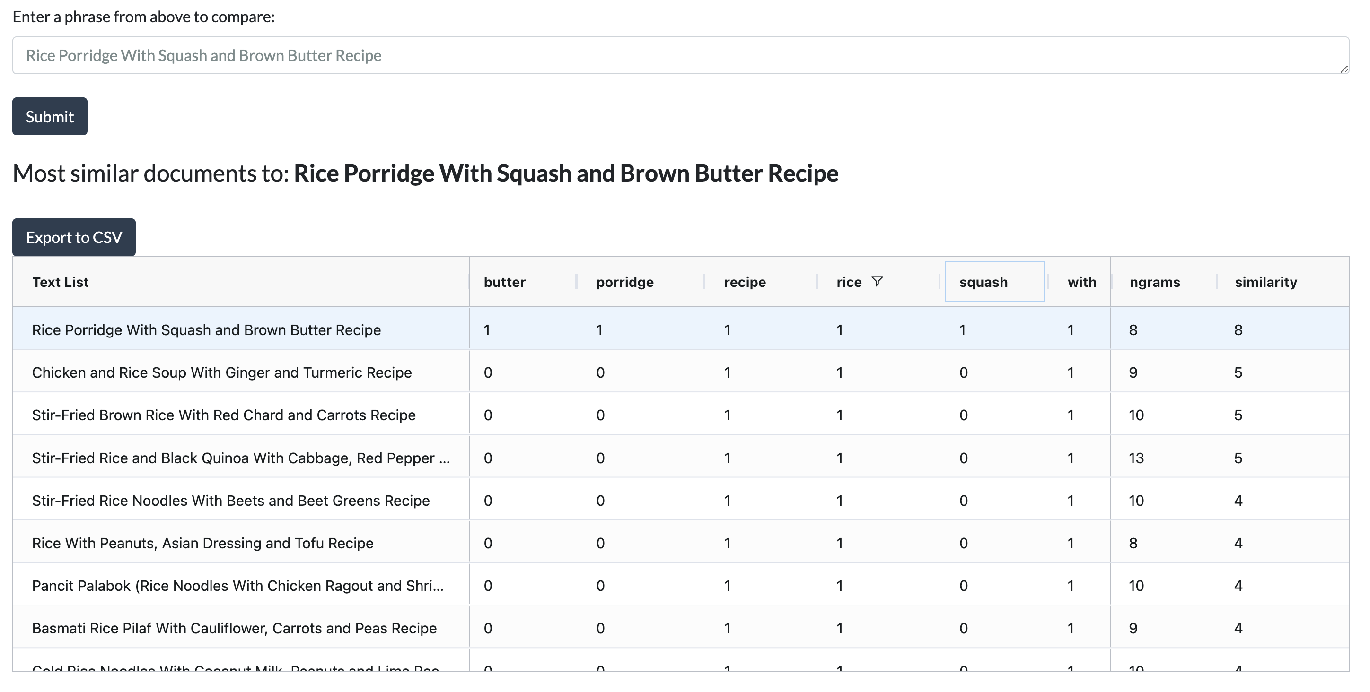
Task: Select the Rice Porridge With Squash row
Action: 206,330
